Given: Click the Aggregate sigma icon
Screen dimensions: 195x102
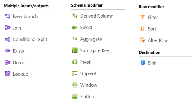Looking at the screenshot, I should point(75,39).
